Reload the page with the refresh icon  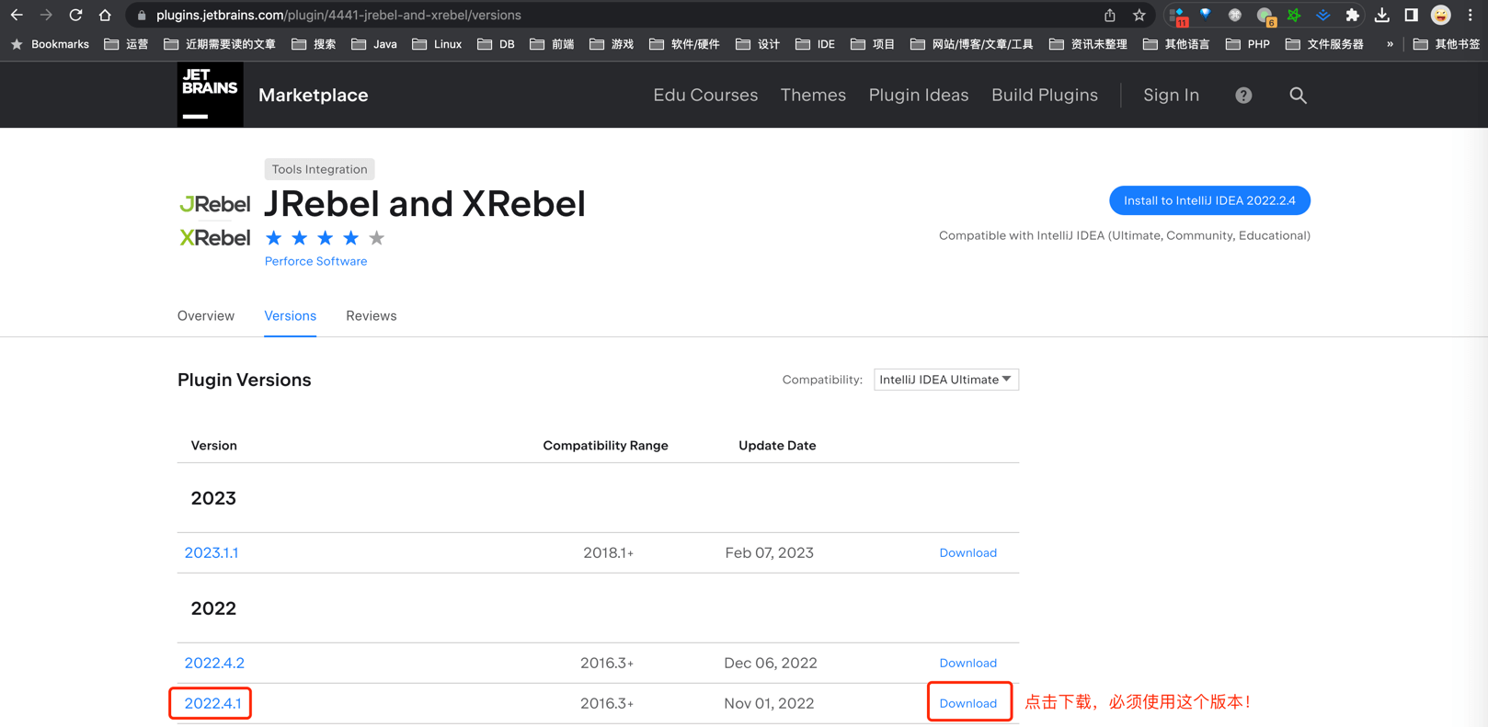click(x=75, y=15)
